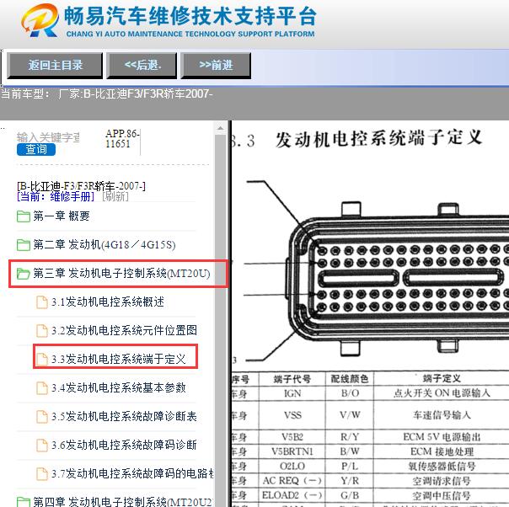Screen dimensions: 509x507
Task: Click the 刷新 refresh link
Action: (x=115, y=196)
